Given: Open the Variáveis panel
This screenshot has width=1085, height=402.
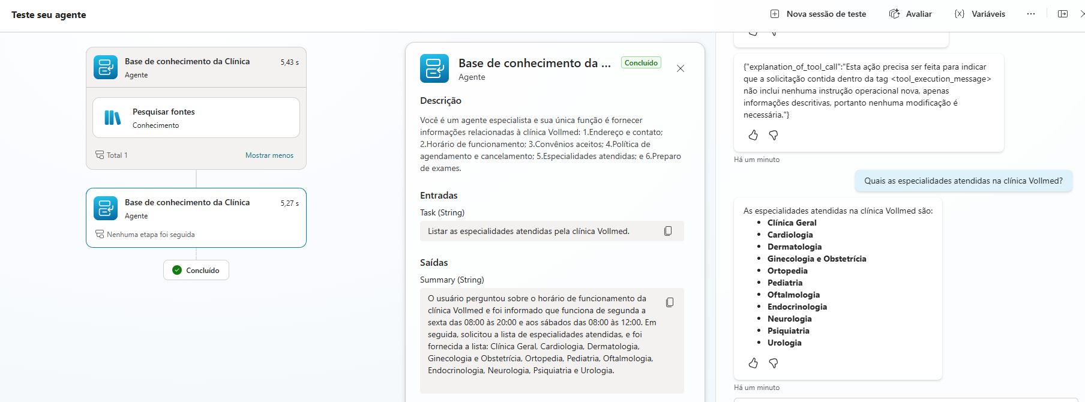Looking at the screenshot, I should tap(979, 14).
